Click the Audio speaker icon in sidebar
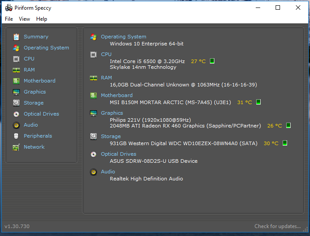Viewport: 310px width, 236px height. (x=16, y=125)
